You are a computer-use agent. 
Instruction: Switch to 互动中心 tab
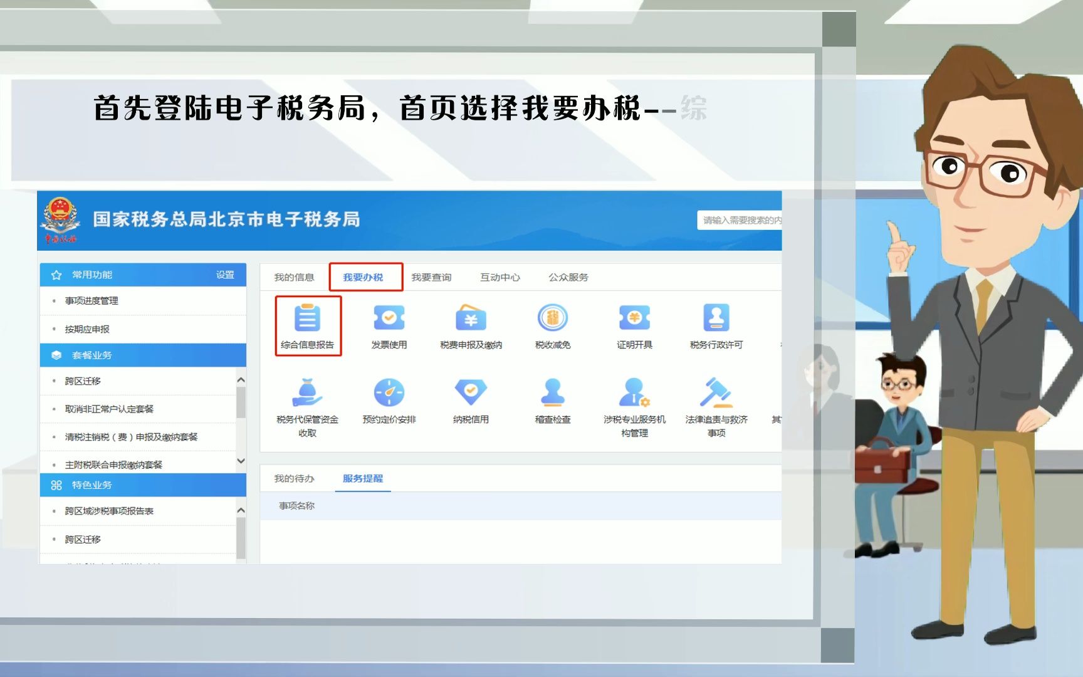coord(500,277)
